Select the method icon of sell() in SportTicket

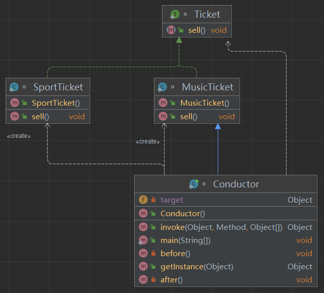15,117
